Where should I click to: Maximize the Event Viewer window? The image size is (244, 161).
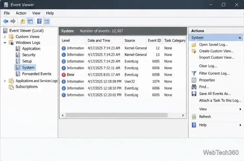[223, 5]
